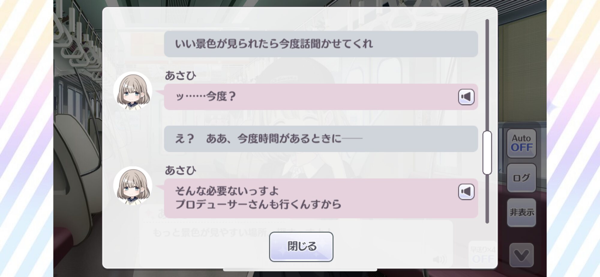
Task: Click the faded speaker volume icon
Action: (x=440, y=259)
